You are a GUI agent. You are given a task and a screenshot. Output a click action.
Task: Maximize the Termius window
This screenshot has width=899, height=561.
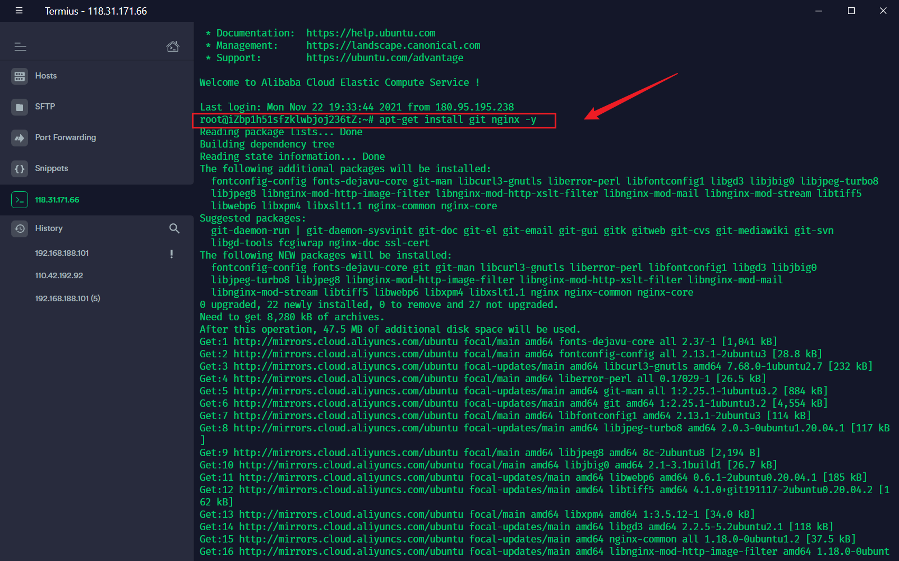pos(851,11)
